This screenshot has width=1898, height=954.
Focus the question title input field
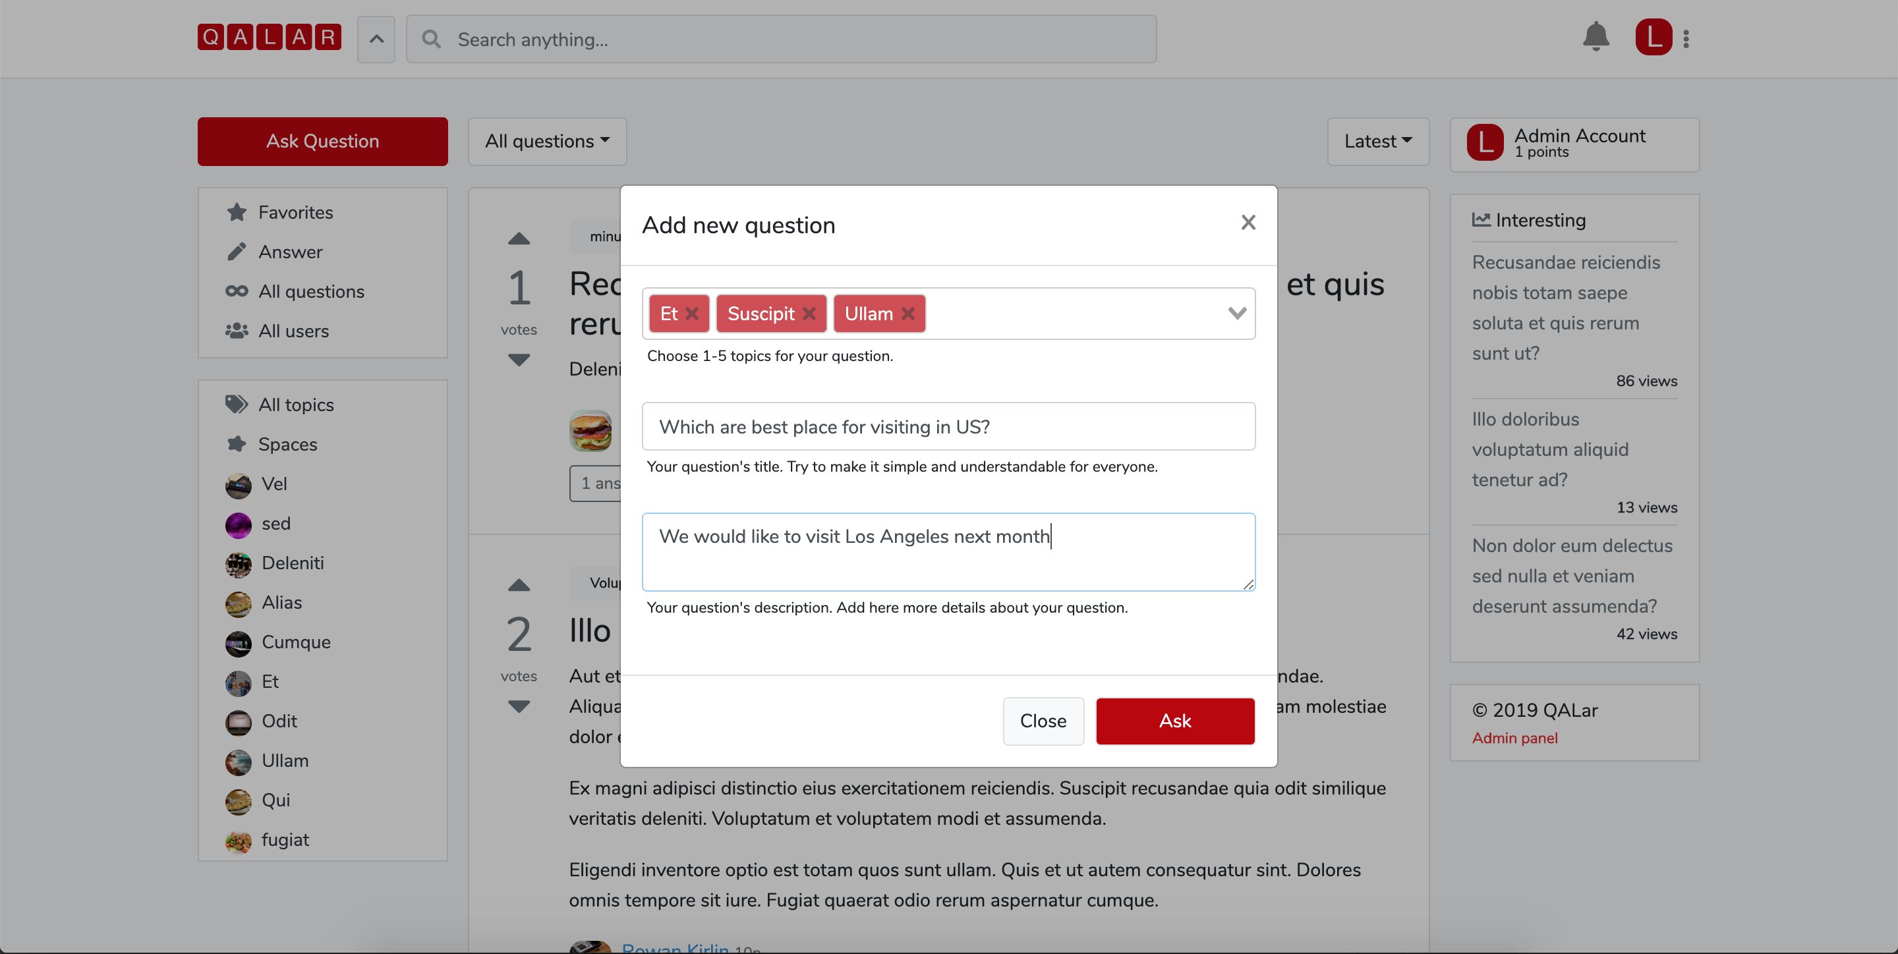point(948,426)
